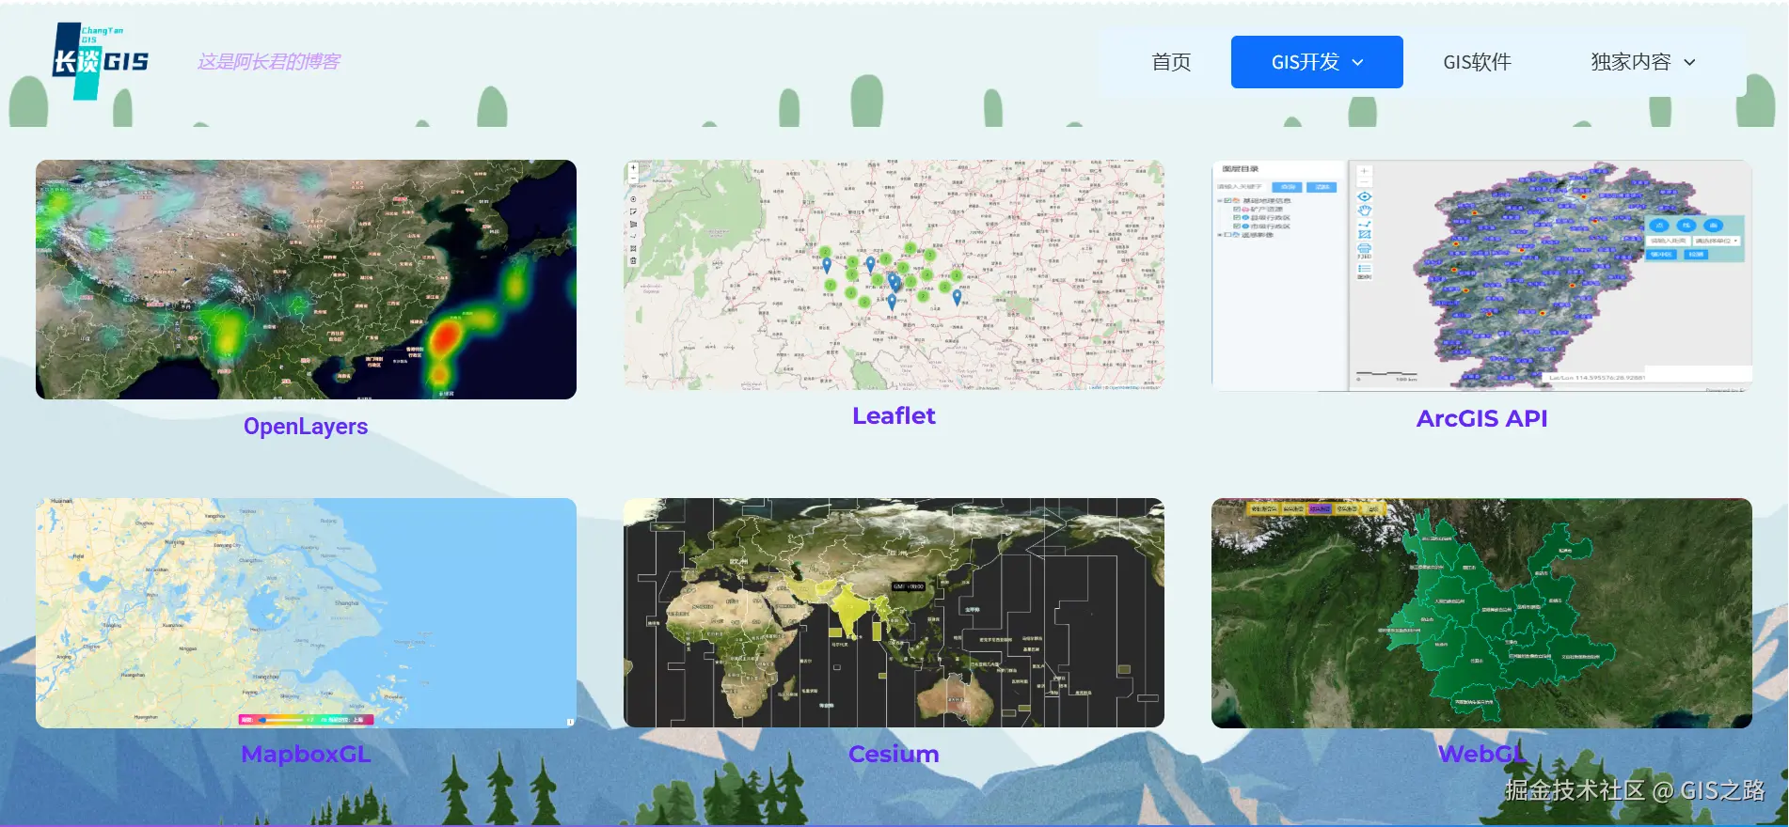Follow the OpenLayers link
The image size is (1789, 827).
[x=306, y=426]
